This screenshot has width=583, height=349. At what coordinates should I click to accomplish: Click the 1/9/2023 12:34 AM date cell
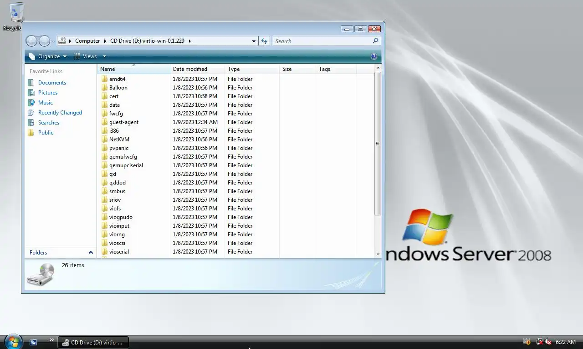point(195,122)
